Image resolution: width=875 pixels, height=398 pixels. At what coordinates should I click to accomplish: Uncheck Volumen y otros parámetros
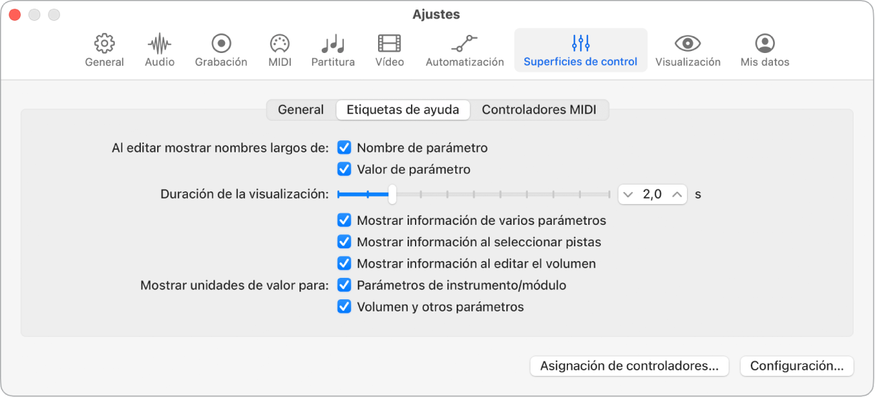coord(344,307)
